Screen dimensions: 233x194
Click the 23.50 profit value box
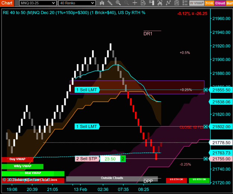(x=110, y=159)
